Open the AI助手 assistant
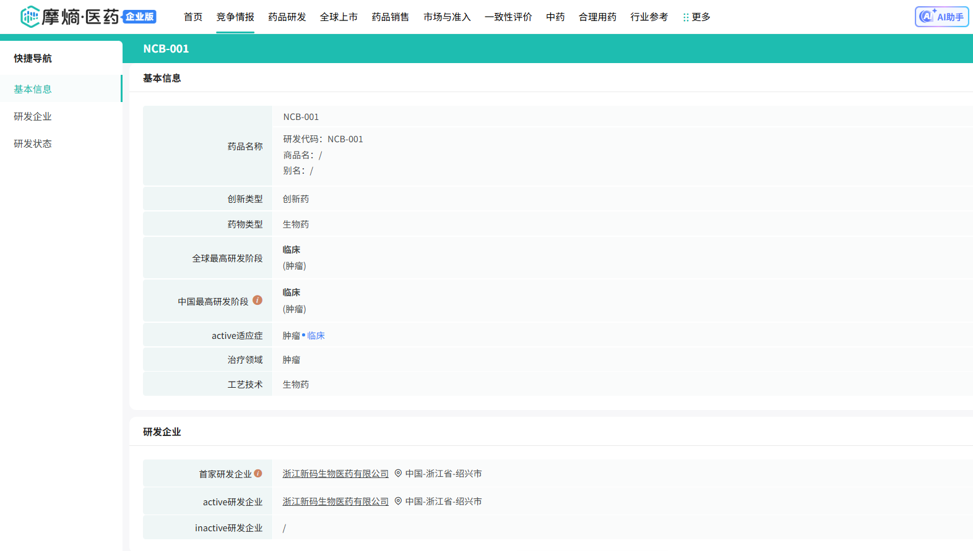Viewport: 973px width, 551px height. tap(941, 17)
